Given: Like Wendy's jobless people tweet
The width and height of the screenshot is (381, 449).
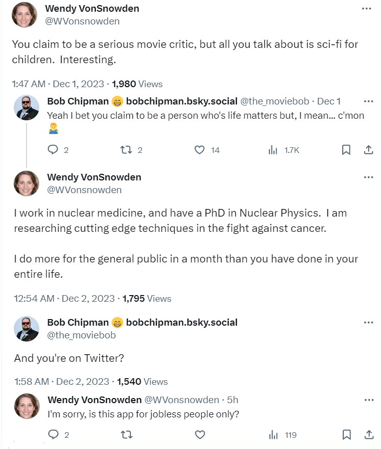Looking at the screenshot, I should pyautogui.click(x=200, y=435).
